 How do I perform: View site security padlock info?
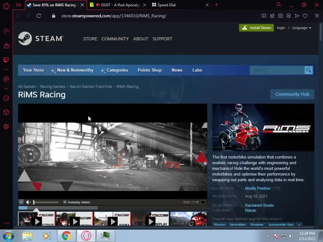click(x=54, y=16)
